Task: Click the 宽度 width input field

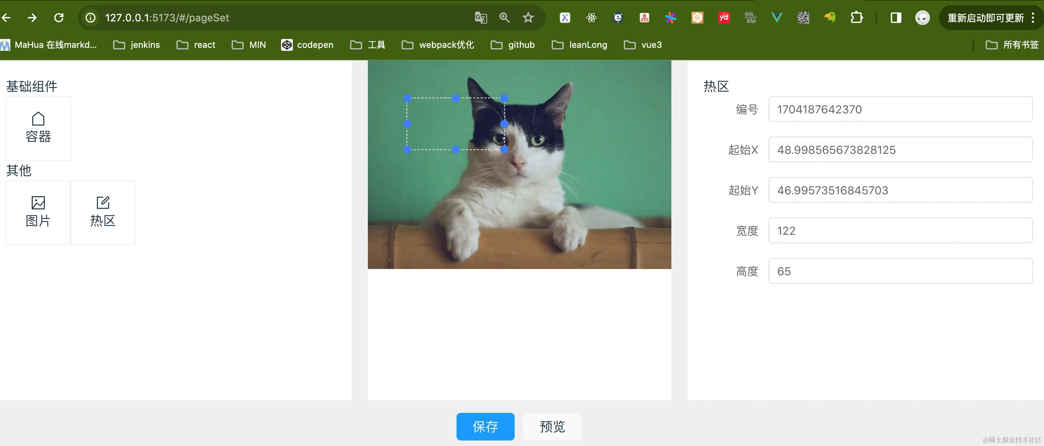Action: coord(900,230)
